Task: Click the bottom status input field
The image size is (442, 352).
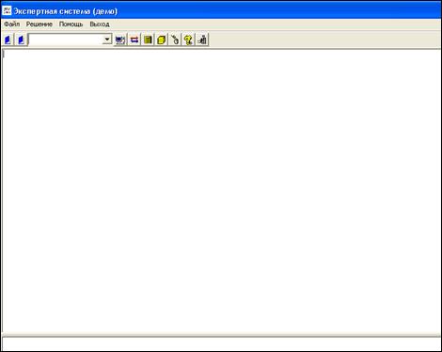Action: (x=221, y=344)
